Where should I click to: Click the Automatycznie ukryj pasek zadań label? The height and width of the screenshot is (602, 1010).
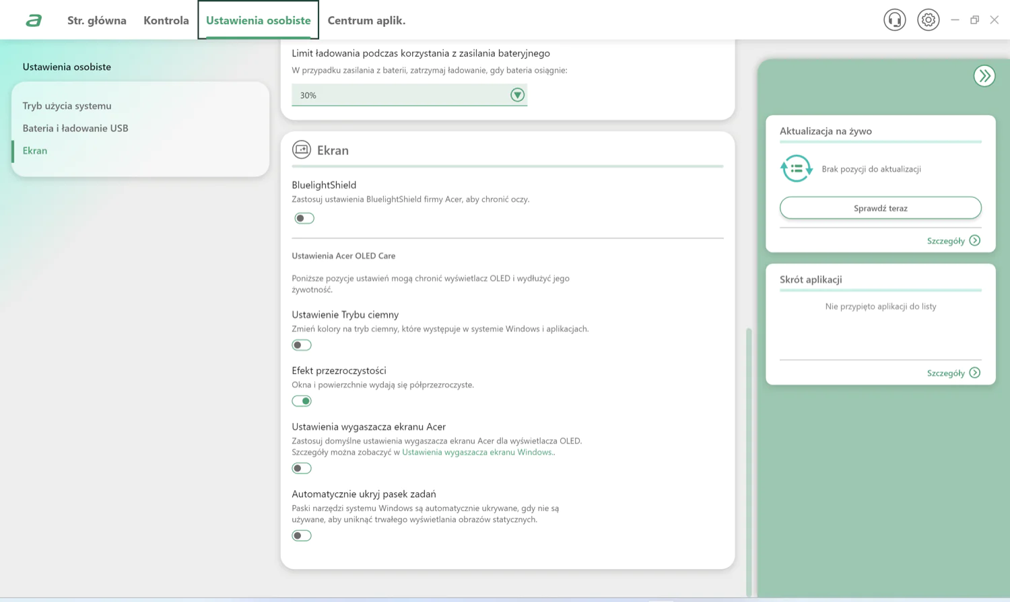364,494
